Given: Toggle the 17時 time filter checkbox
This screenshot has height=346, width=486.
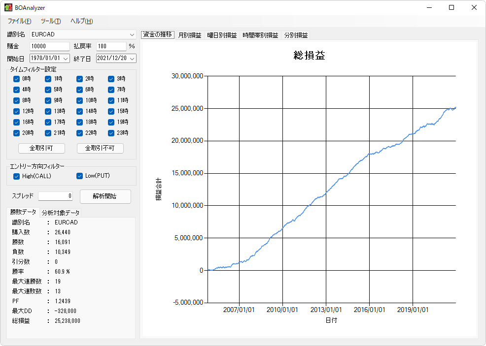Looking at the screenshot, I should click(x=48, y=122).
